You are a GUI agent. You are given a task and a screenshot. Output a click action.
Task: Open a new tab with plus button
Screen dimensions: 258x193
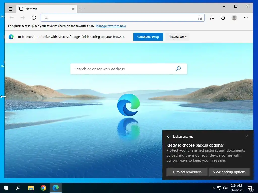tap(81, 9)
